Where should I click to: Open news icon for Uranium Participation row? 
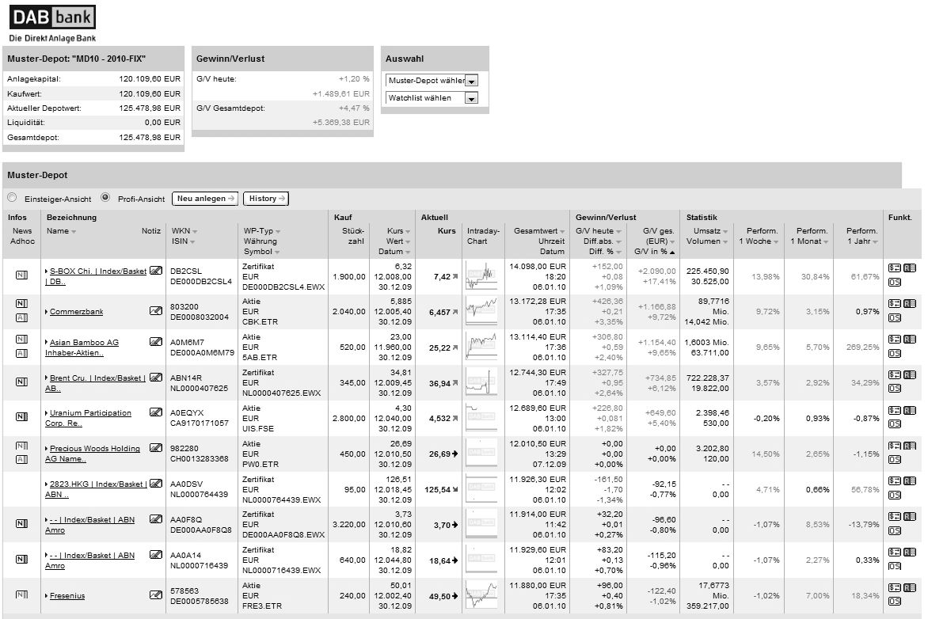pyautogui.click(x=21, y=416)
